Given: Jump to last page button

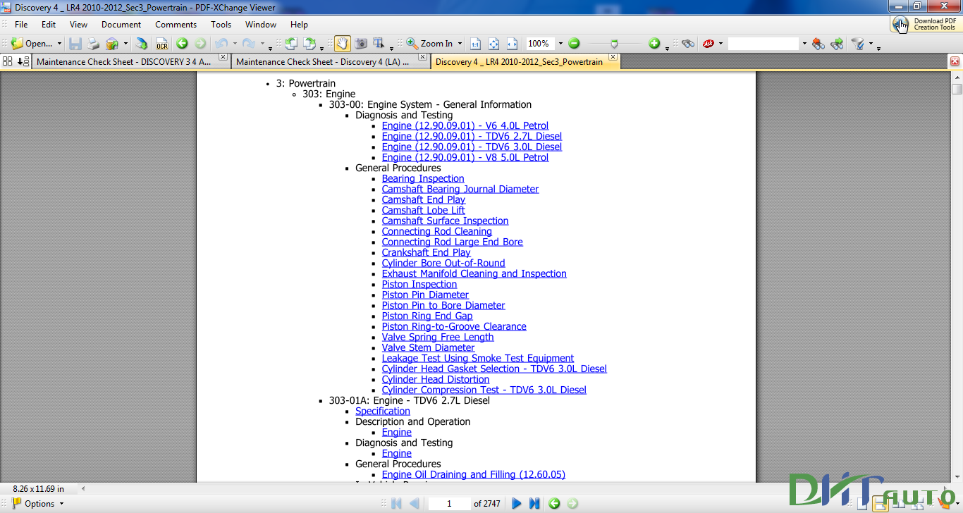Looking at the screenshot, I should coord(534,503).
